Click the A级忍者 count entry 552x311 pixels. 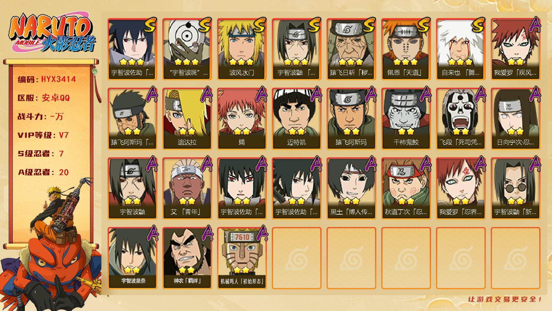pyautogui.click(x=43, y=172)
